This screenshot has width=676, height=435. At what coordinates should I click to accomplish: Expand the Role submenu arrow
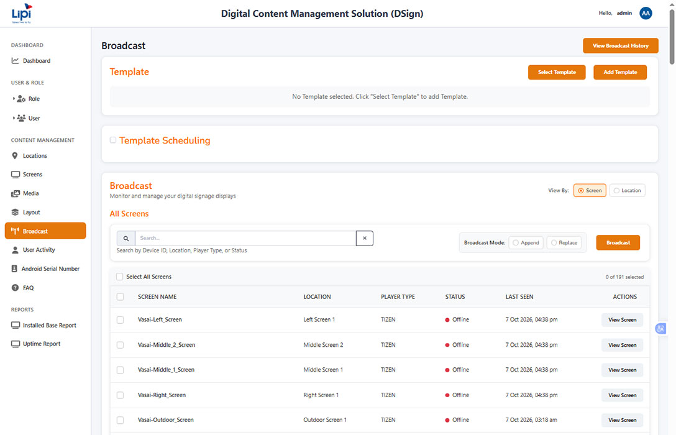pos(14,99)
